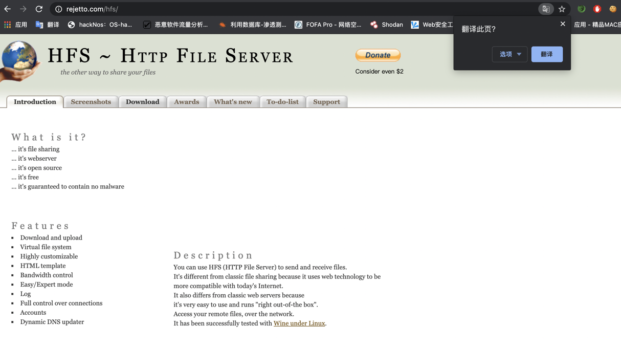
Task: Go to the Awards tab
Action: click(x=187, y=102)
